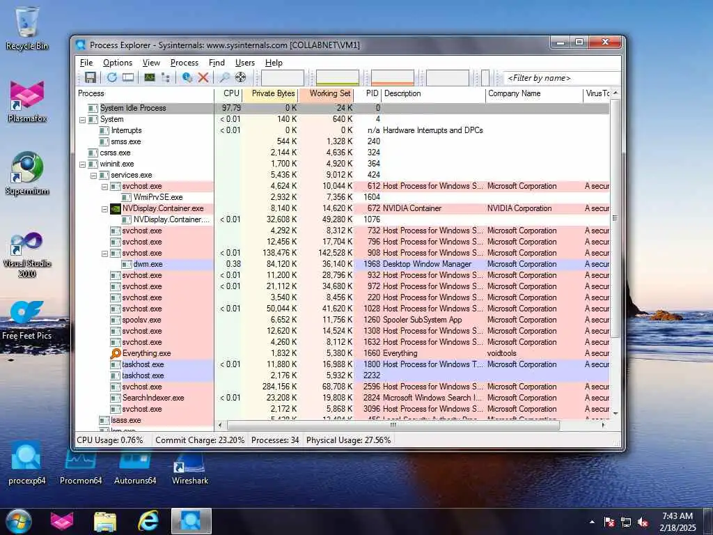Viewport: 713px width, 535px height.
Task: Click the red Kill Process icon
Action: (203, 77)
